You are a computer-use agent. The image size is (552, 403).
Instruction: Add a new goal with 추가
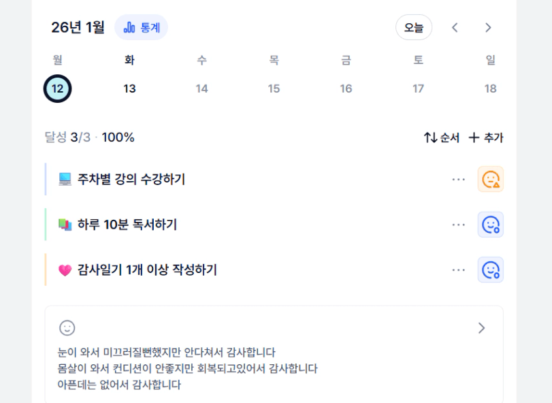point(486,138)
